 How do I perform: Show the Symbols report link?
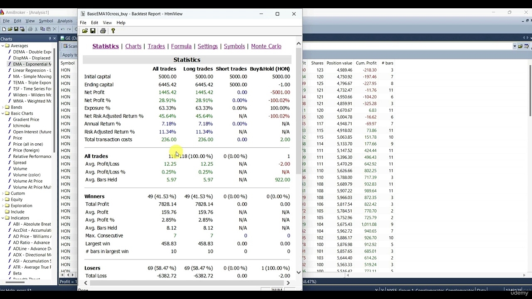point(234,46)
